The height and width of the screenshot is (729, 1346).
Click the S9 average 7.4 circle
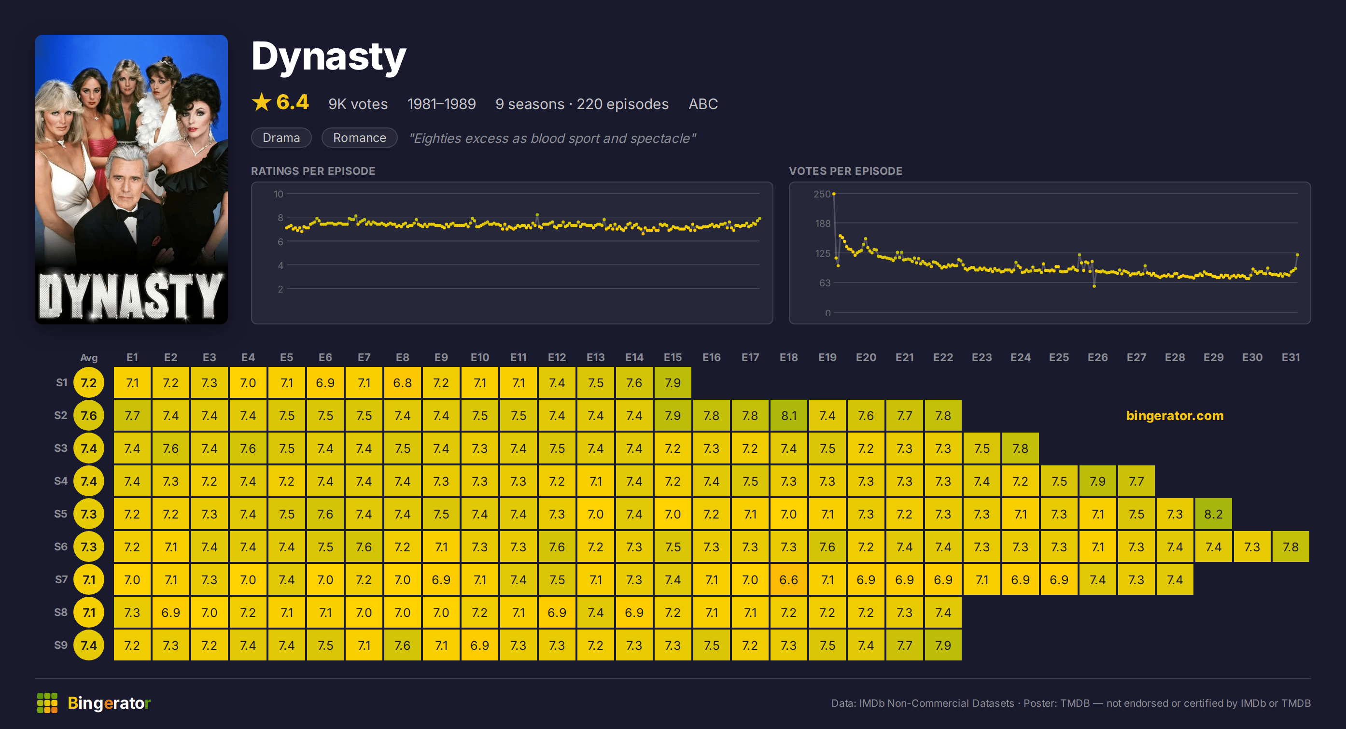89,645
